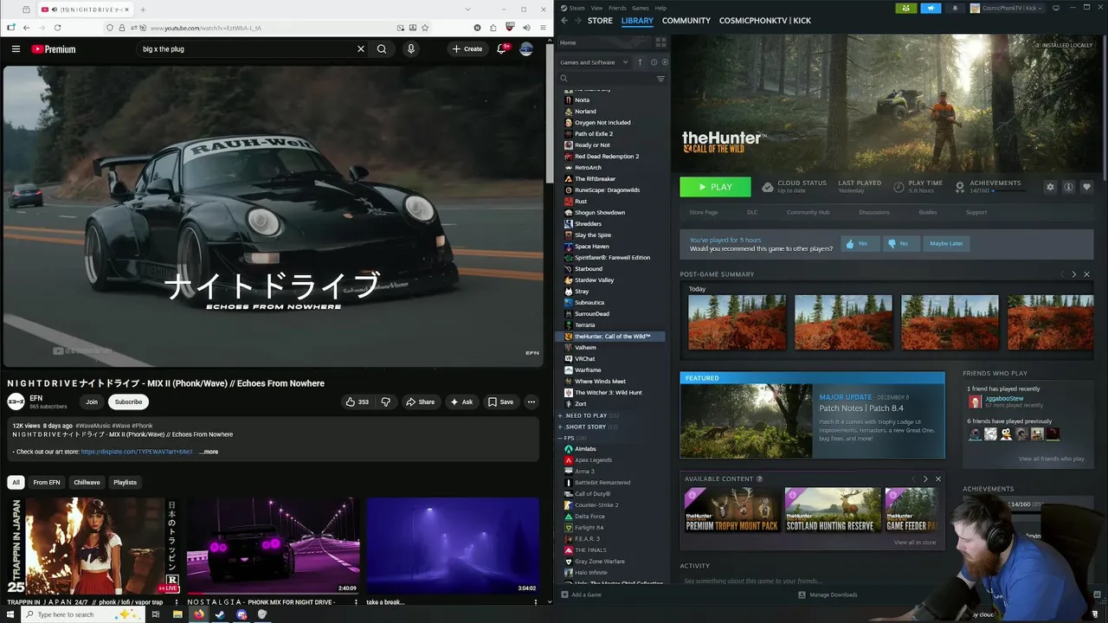Go to the Steam STORE tab

tap(600, 21)
